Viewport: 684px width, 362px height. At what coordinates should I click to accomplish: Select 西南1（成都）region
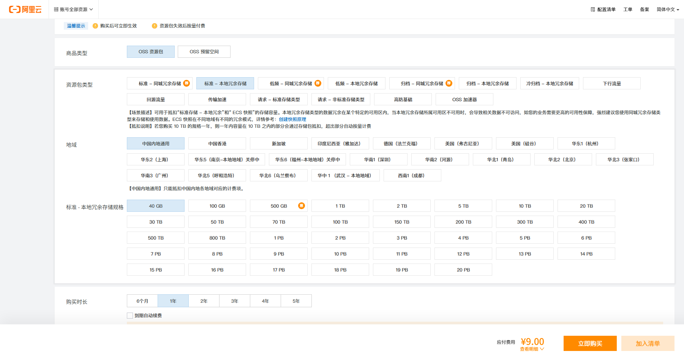coord(412,175)
